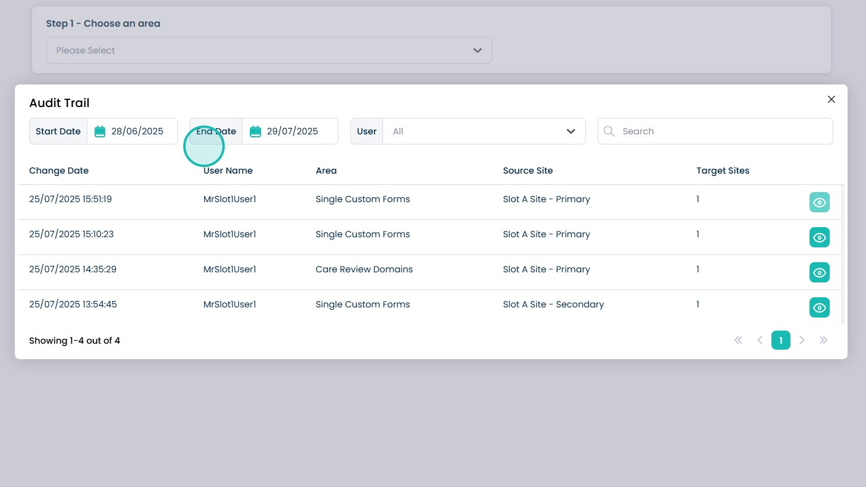The width and height of the screenshot is (866, 487).
Task: Jump to last page of results
Action: point(823,340)
